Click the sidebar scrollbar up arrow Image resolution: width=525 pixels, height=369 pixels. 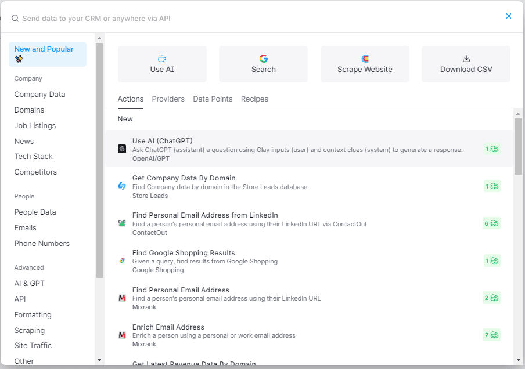pos(99,38)
